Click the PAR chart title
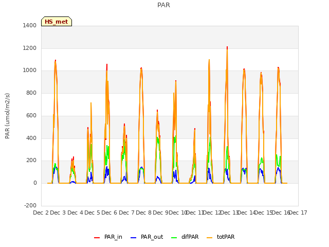 [163, 5]
